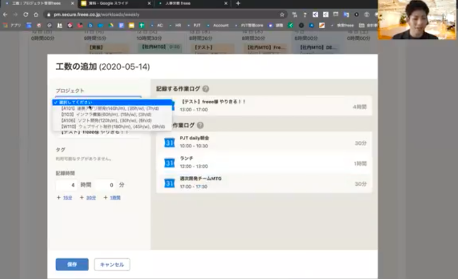
Task: Reload the current page
Action: [26, 15]
